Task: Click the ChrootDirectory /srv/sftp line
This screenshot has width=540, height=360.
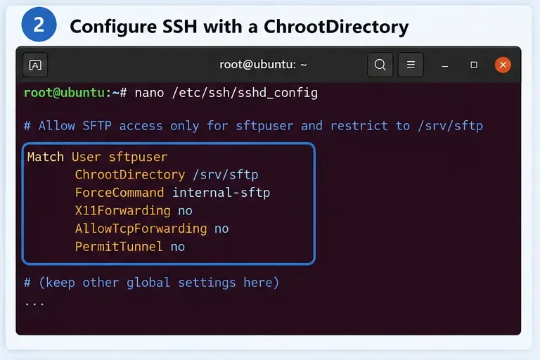Action: pos(167,174)
